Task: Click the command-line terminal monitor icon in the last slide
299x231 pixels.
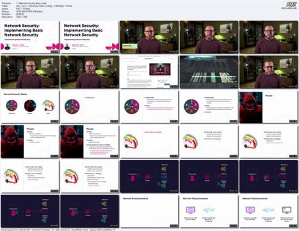Action: pyautogui.click(x=286, y=210)
